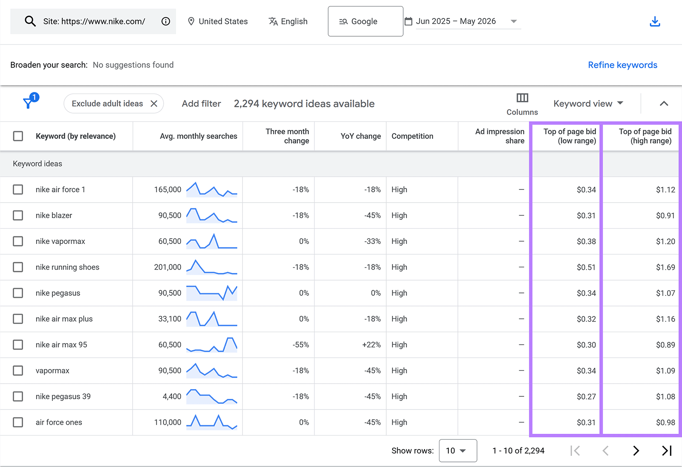Sort by Three month change column

[287, 136]
